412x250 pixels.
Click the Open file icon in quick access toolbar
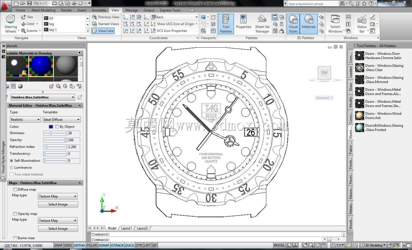(23, 3)
